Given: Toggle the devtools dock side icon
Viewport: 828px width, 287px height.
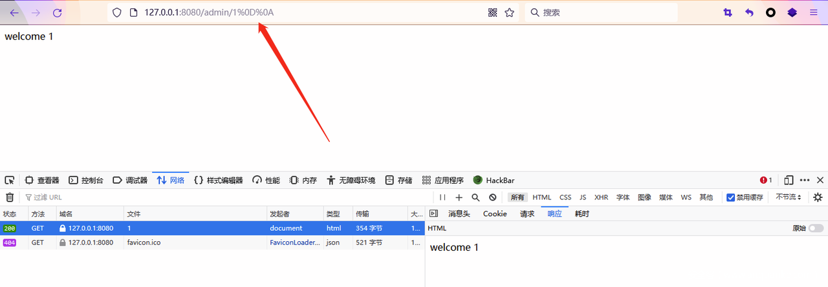Looking at the screenshot, I should (x=789, y=181).
